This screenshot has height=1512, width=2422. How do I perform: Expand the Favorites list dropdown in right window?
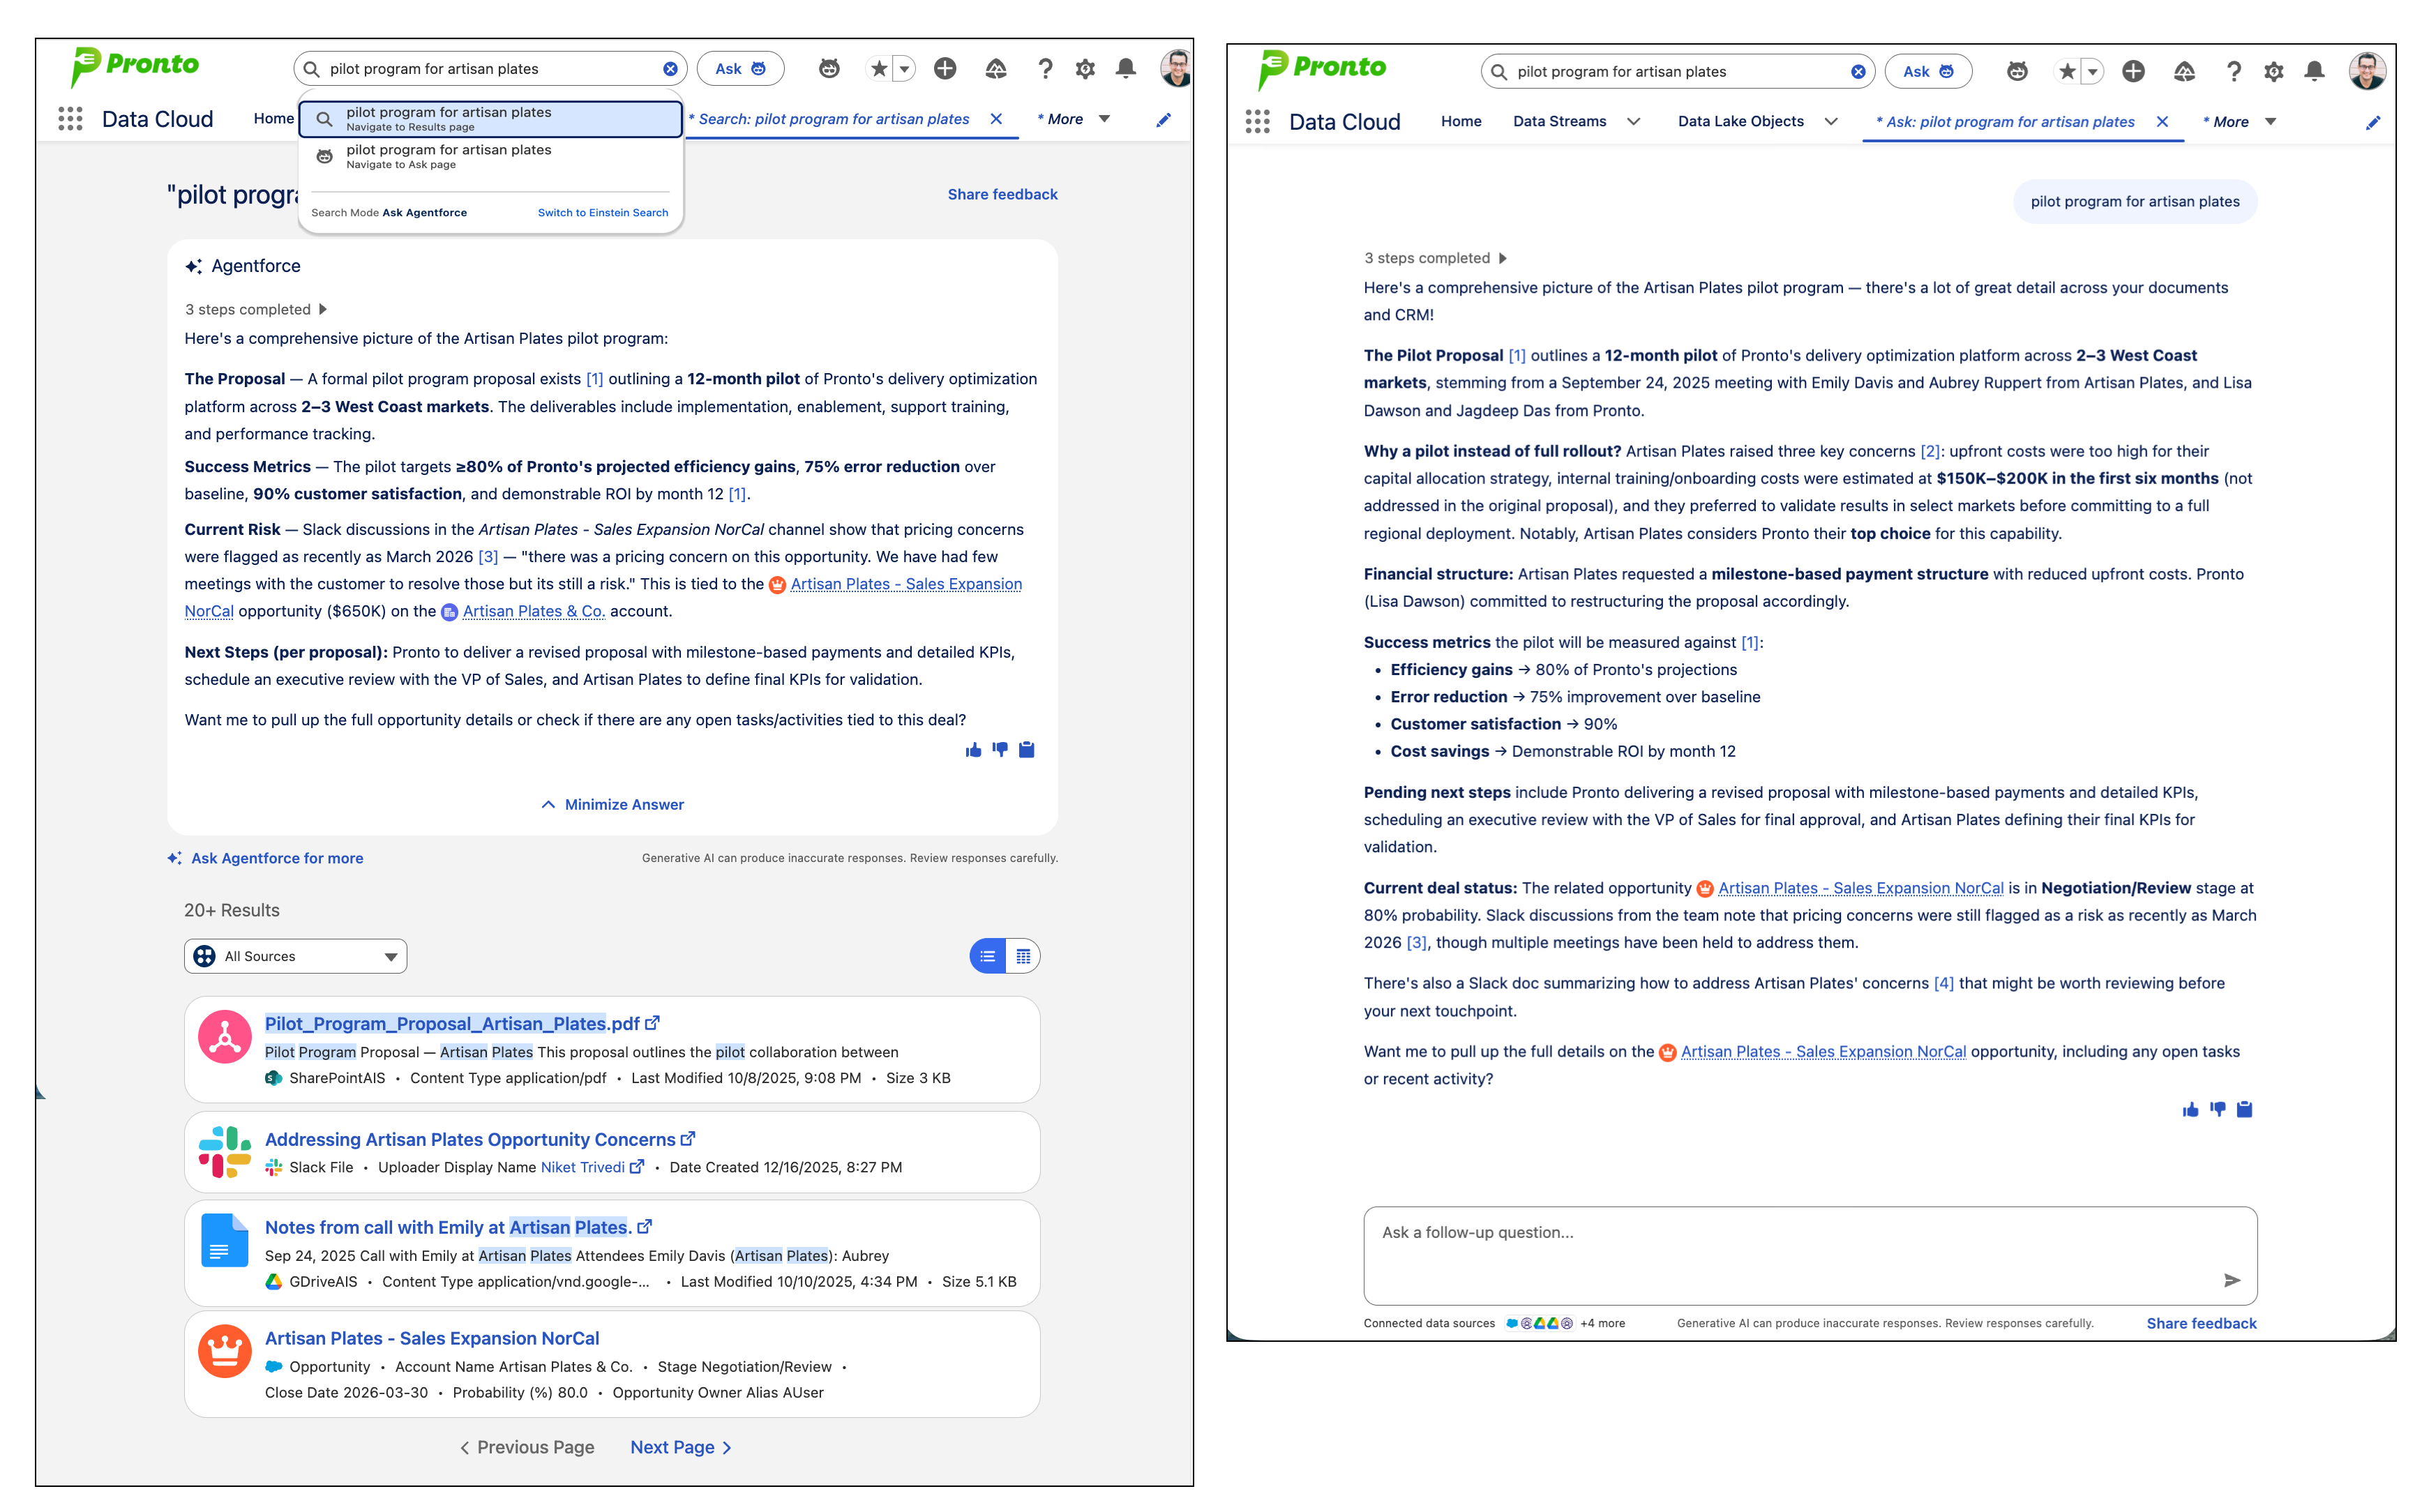[x=2092, y=72]
